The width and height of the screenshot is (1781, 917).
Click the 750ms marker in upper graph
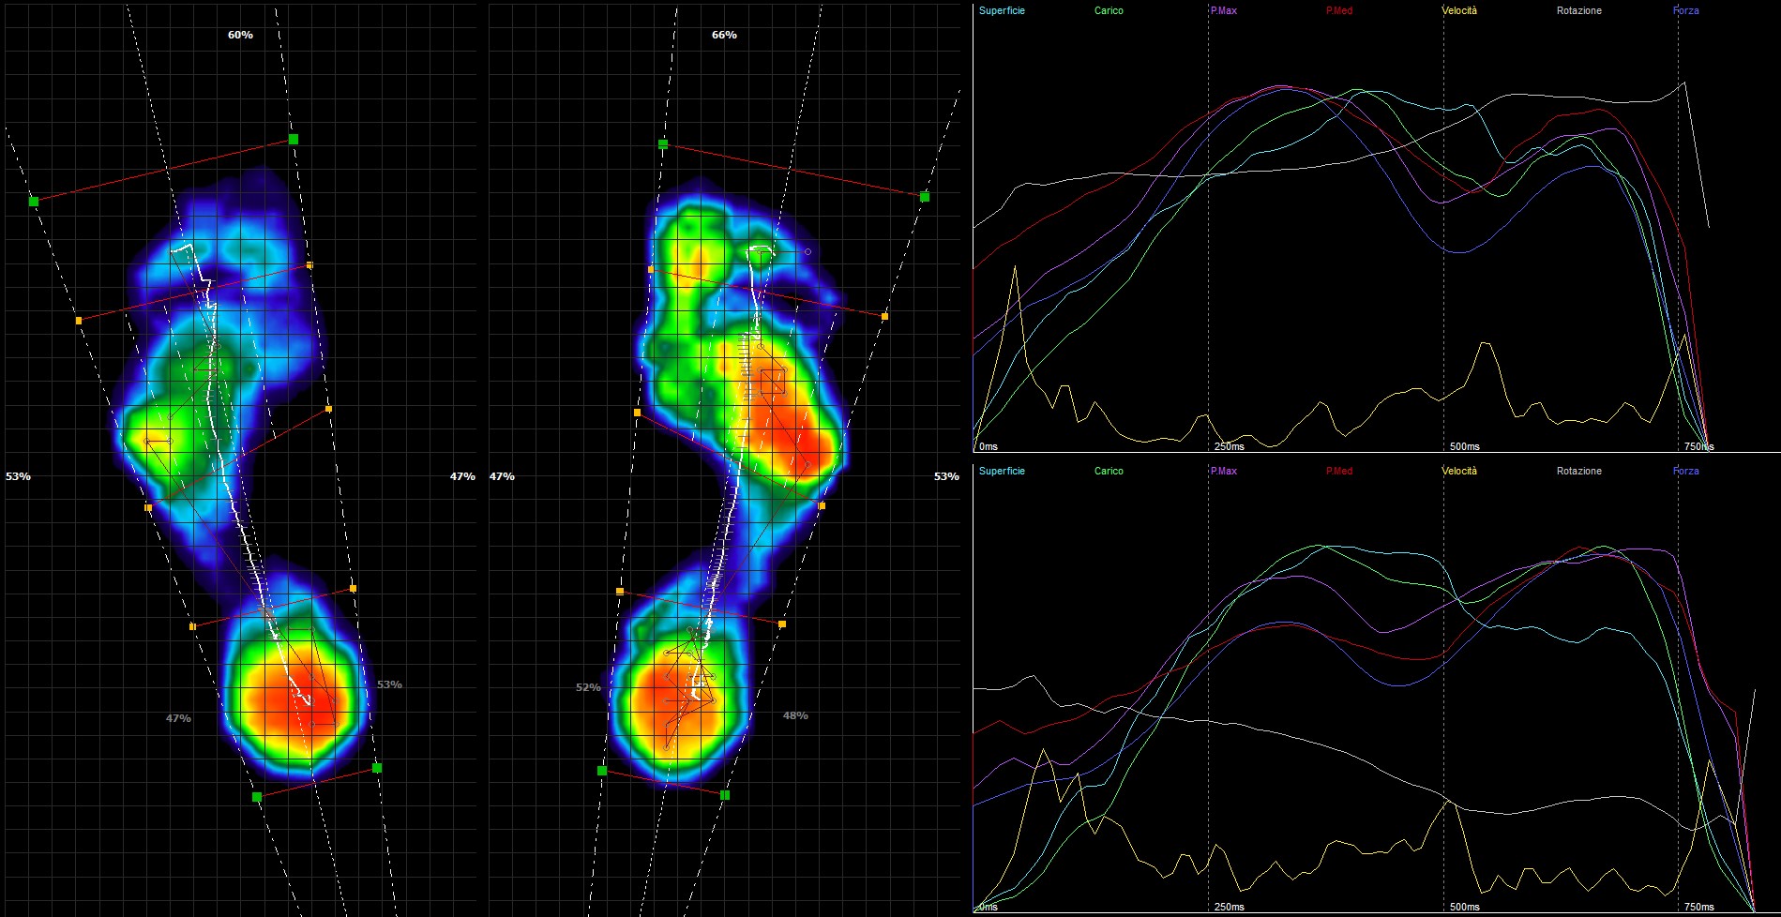tap(1698, 447)
